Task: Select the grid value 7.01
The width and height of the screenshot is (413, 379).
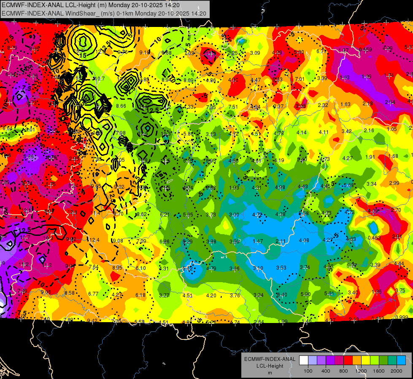Action: click(x=300, y=79)
